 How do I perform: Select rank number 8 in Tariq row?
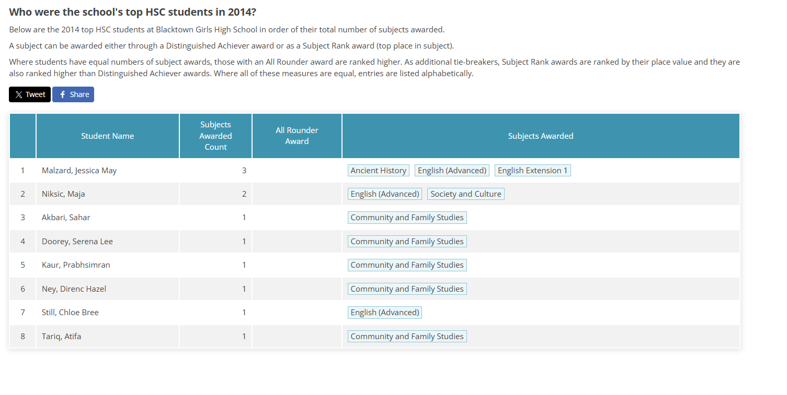coord(22,337)
